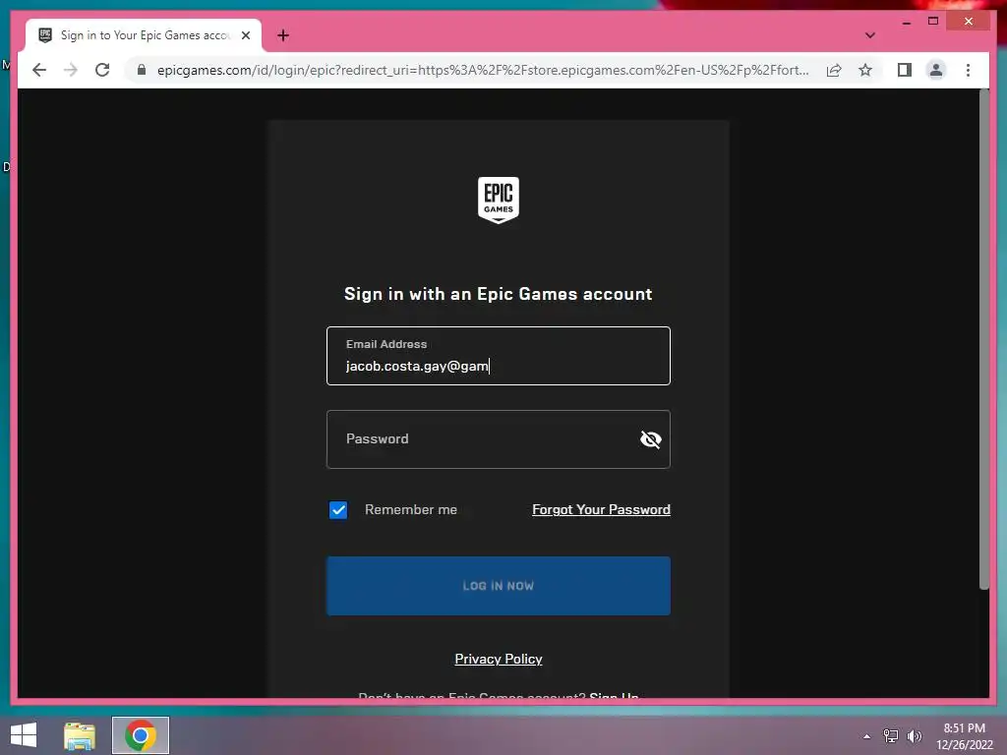
Task: Click the Epic Games logo
Action: click(499, 200)
